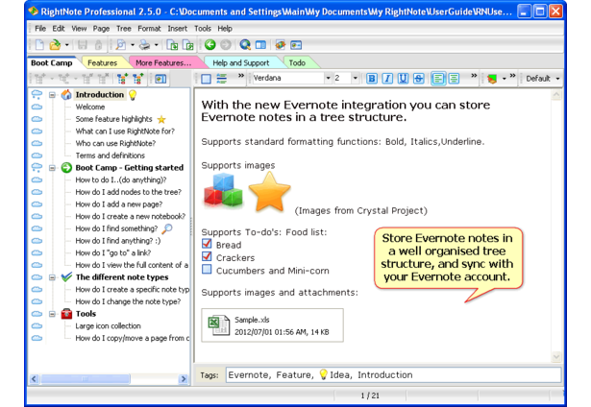Viewport: 591px width, 407px height.
Task: Click the tree panel view icon
Action: [160, 79]
